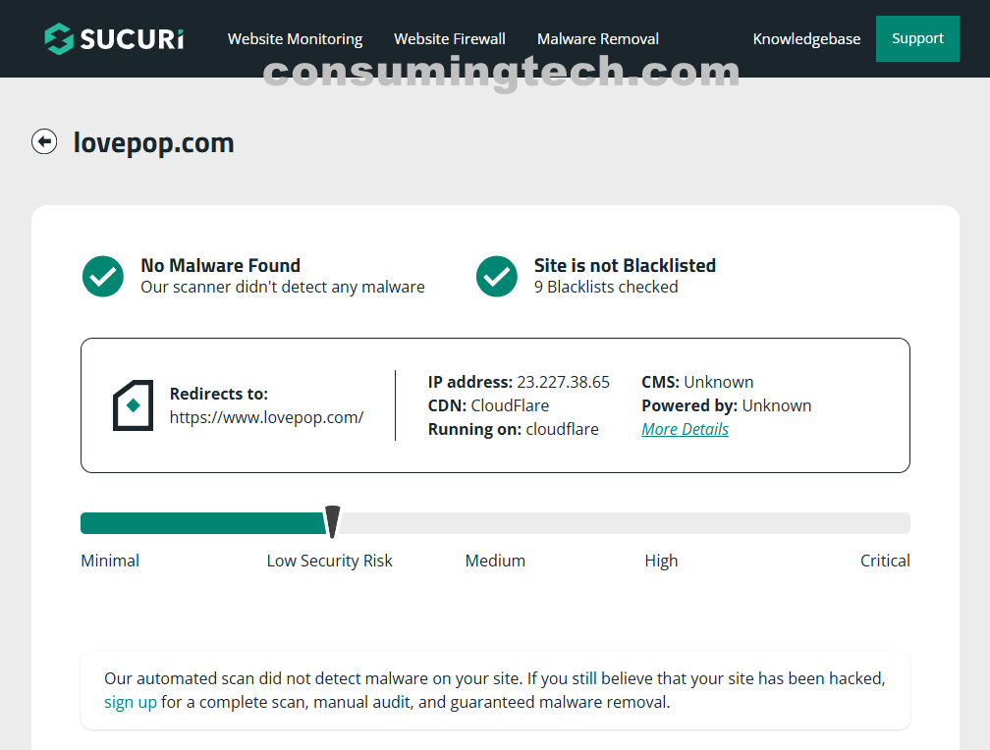Click the Not Blacklisted checkmark icon

coord(497,276)
